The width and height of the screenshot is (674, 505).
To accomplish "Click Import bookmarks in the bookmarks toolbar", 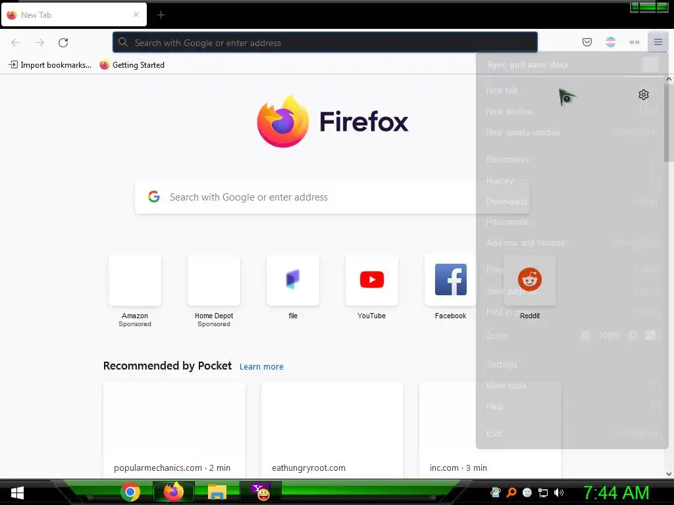I will (50, 65).
